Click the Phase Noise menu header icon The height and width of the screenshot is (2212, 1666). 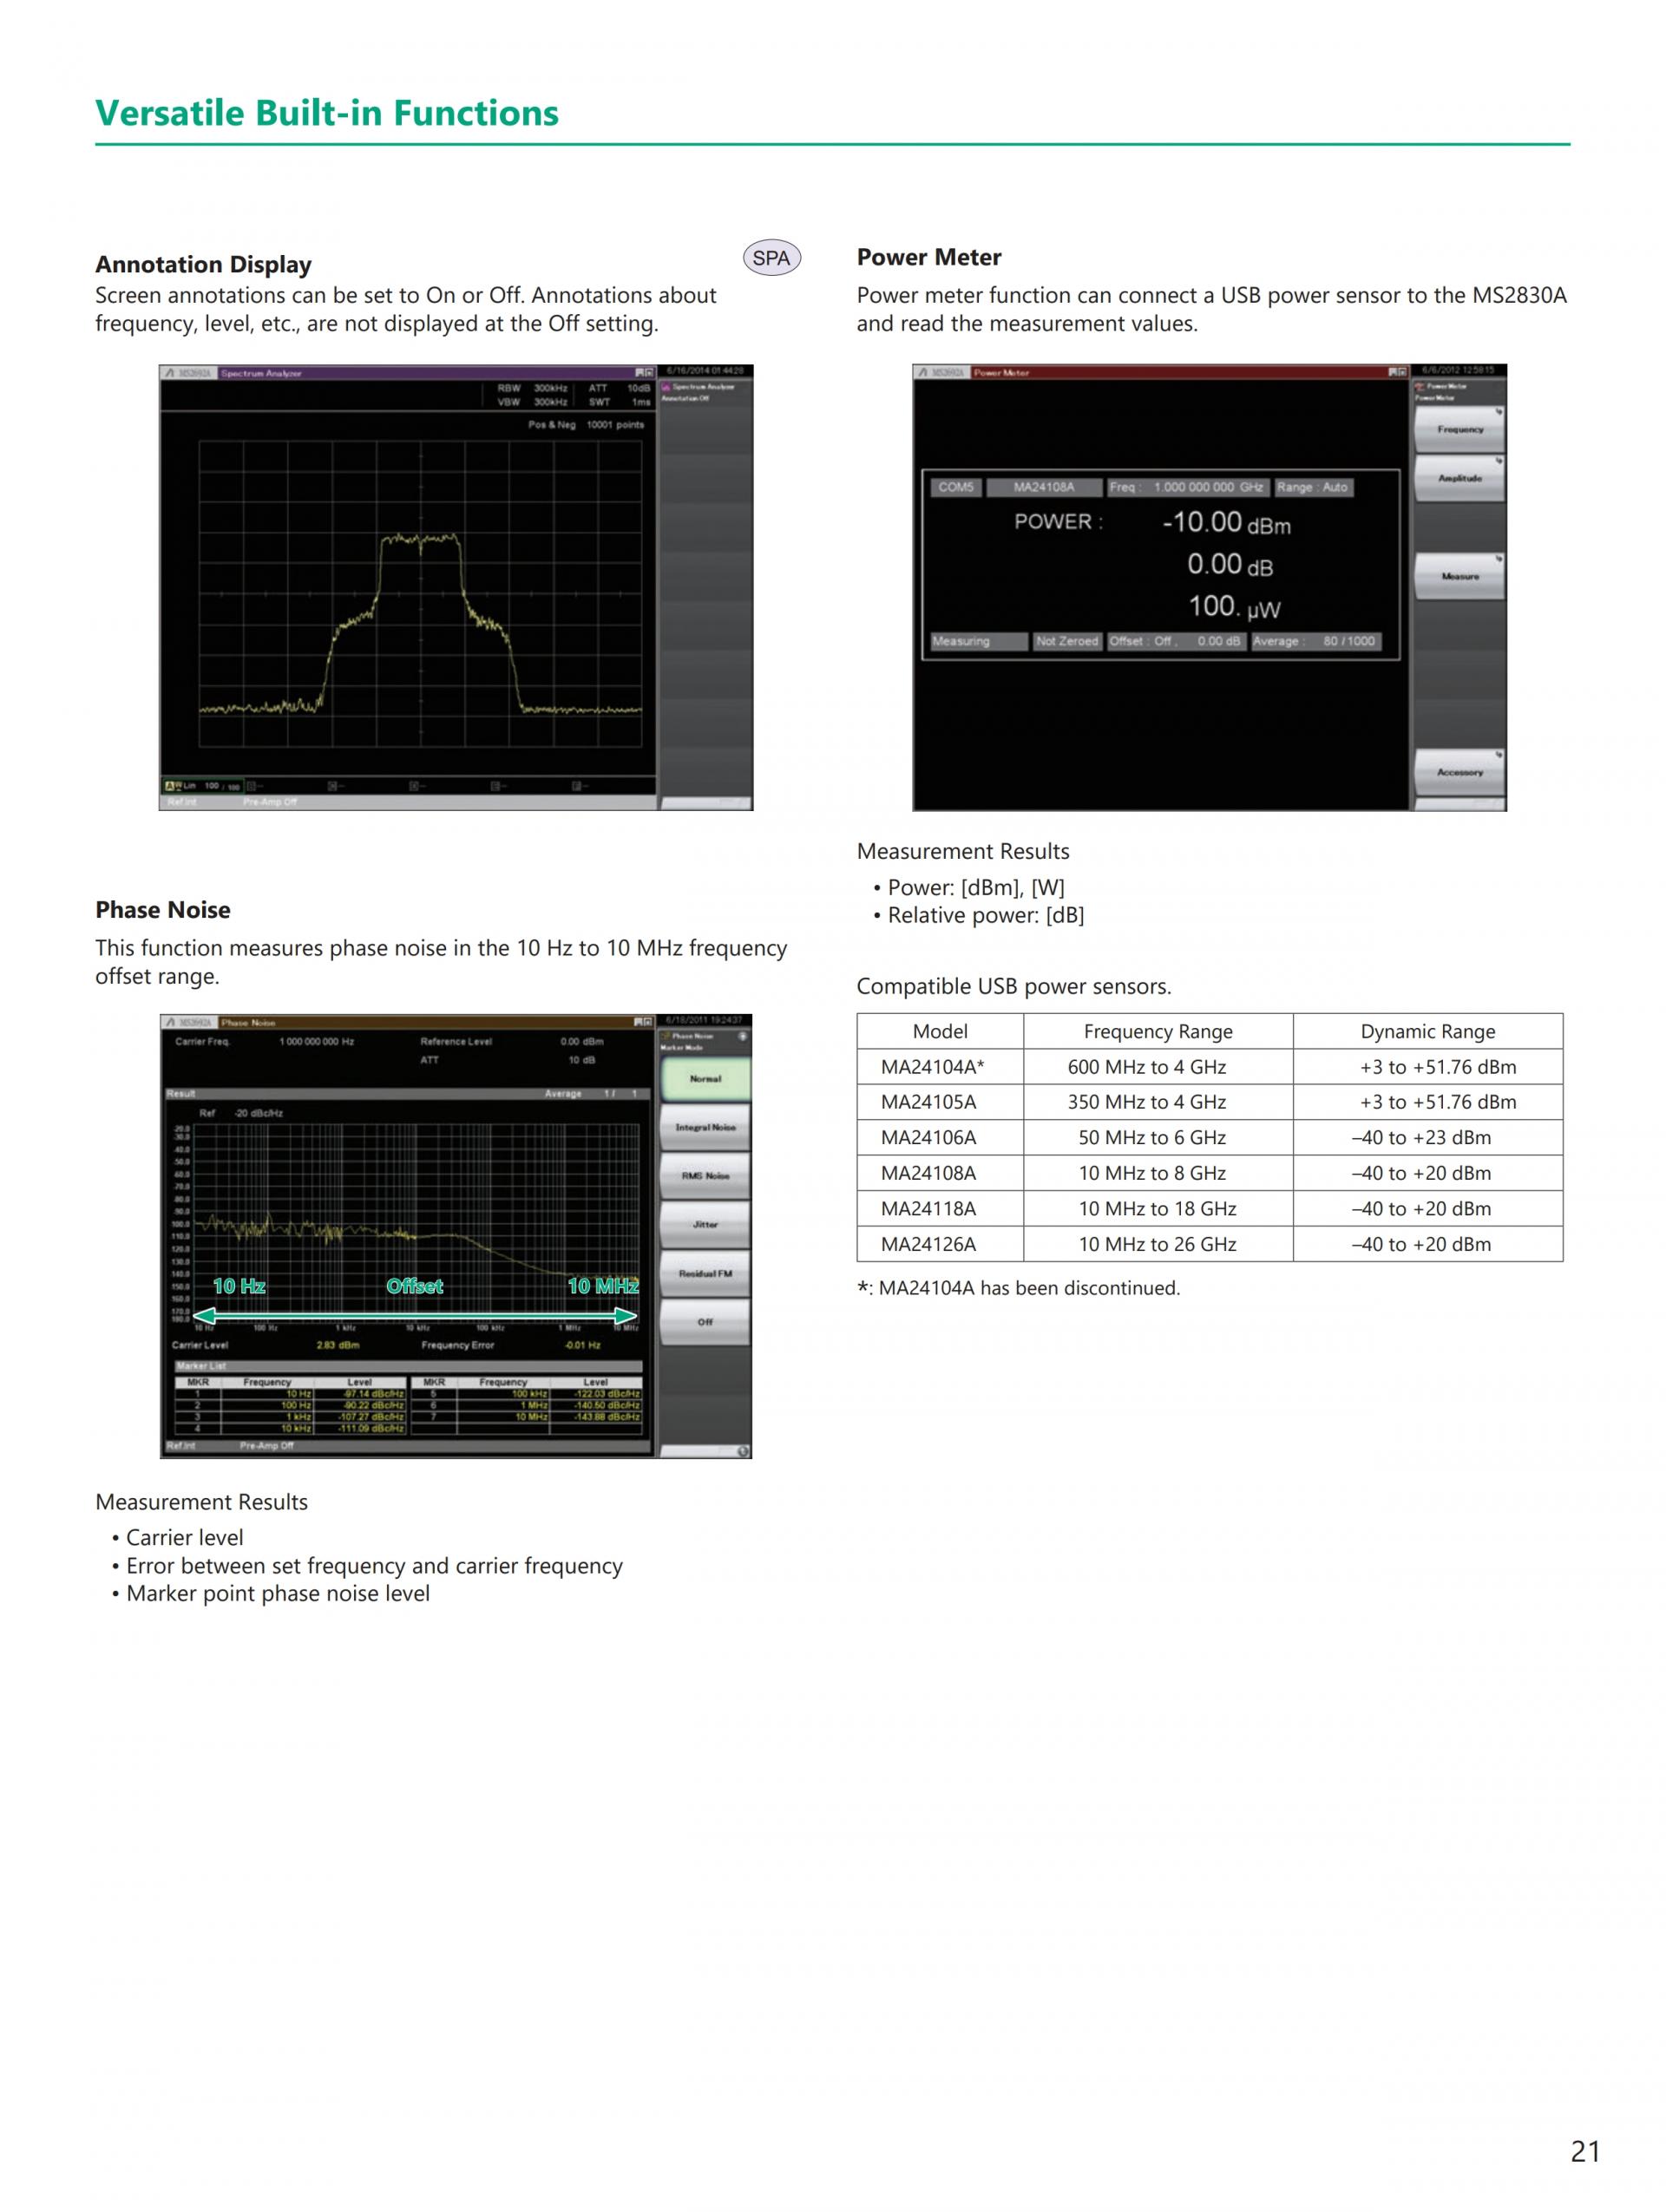pos(666,1036)
